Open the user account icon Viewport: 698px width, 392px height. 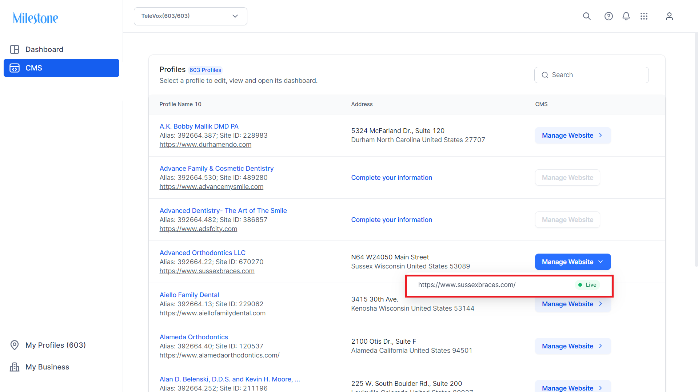(669, 16)
